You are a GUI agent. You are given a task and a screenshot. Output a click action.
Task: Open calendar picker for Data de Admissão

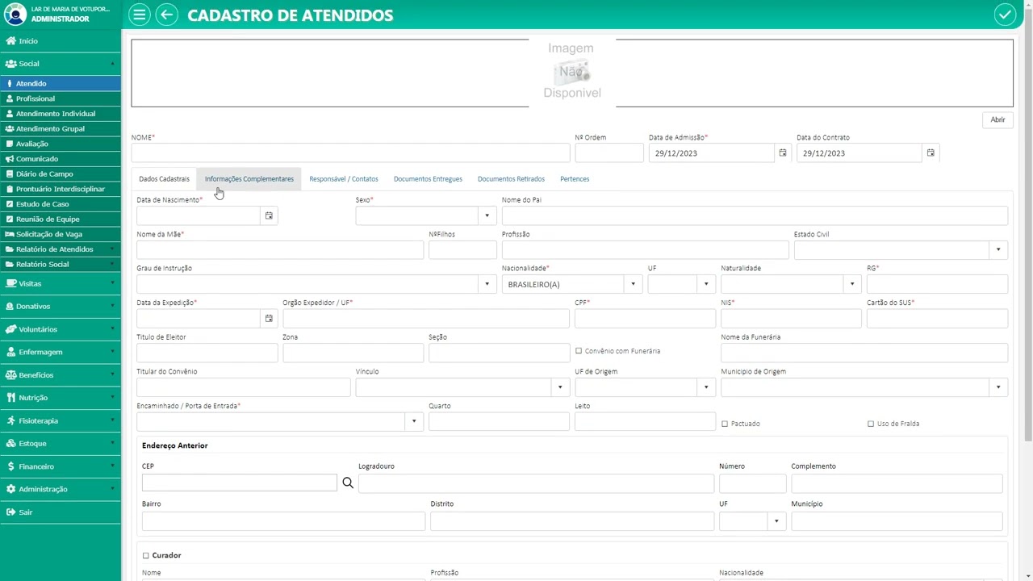782,153
